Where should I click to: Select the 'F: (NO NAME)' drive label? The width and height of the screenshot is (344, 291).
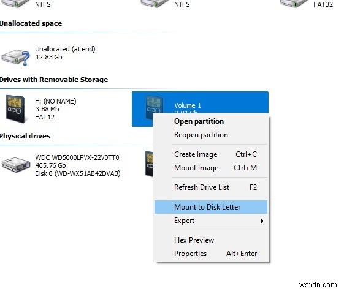tap(56, 101)
